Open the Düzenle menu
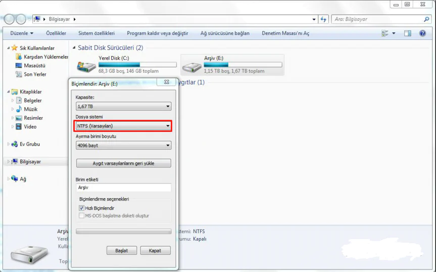This screenshot has width=436, height=272. [x=22, y=33]
